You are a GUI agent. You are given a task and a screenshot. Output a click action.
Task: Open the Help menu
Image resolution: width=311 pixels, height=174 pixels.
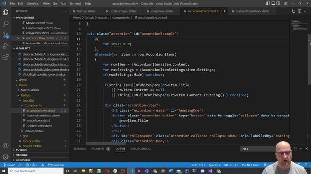pos(87,3)
